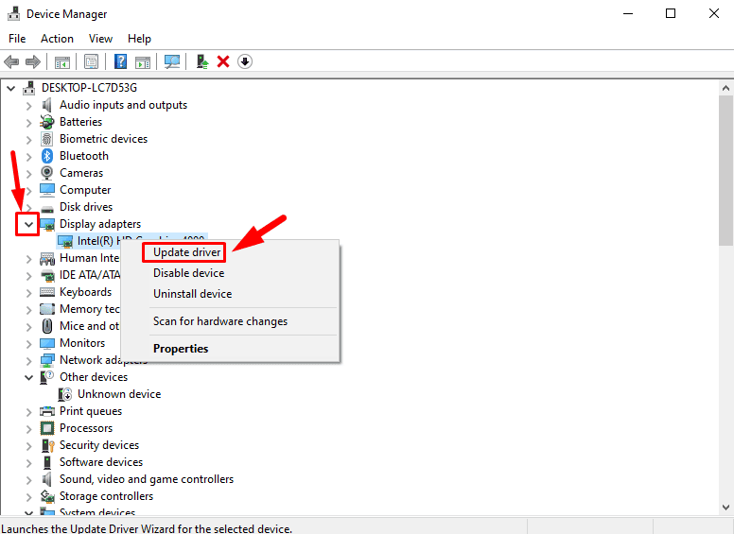Select the Computer category row
Viewport: 734px width, 534px height.
[85, 190]
